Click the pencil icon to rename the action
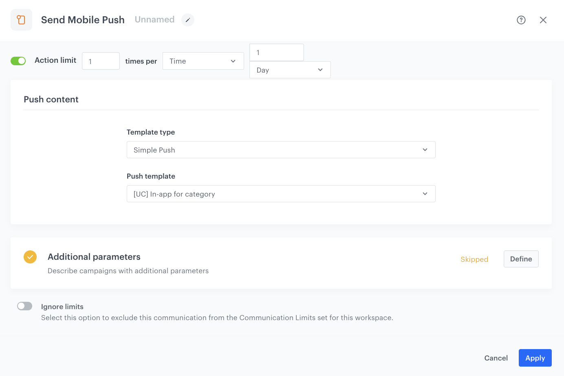 coord(187,20)
